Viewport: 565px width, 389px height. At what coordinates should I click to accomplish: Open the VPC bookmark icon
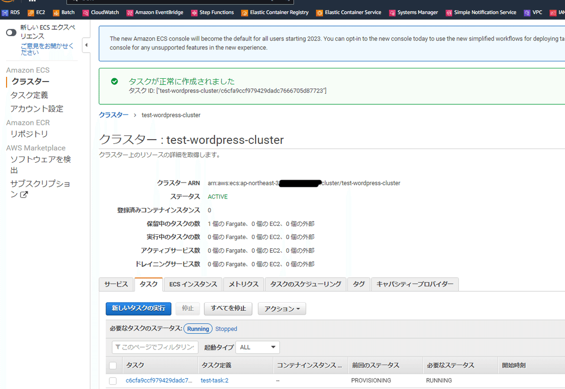coord(527,13)
